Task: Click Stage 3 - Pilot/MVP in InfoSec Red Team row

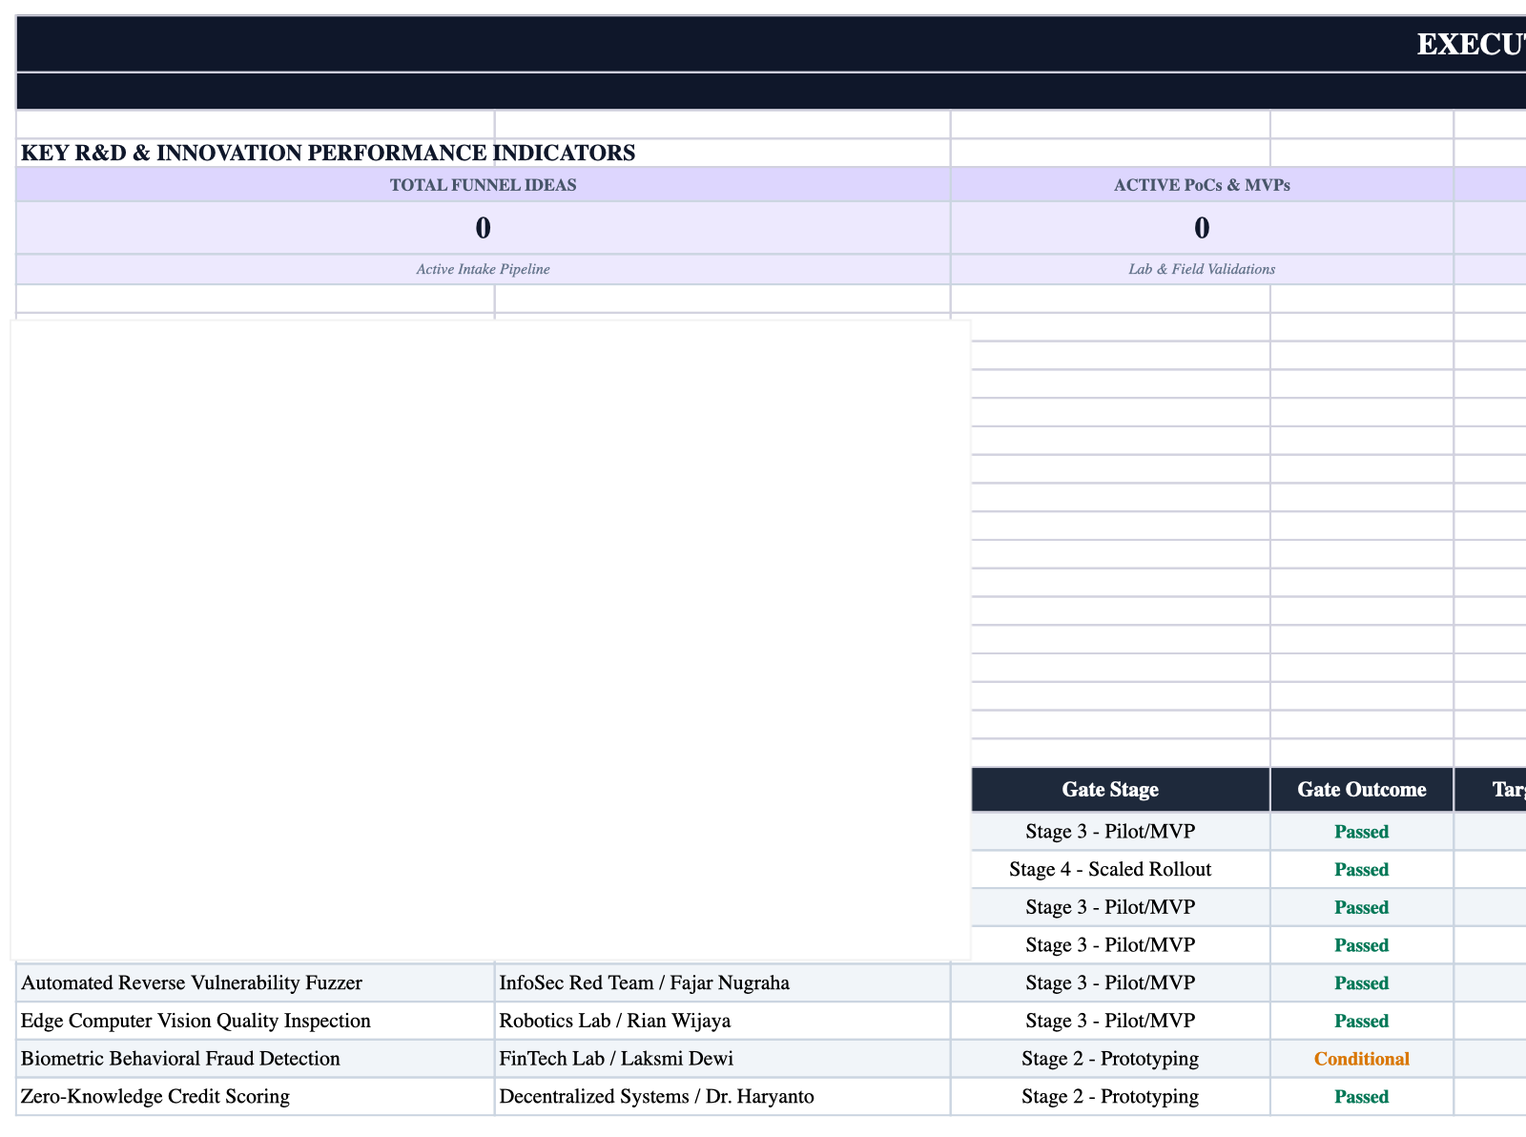Action: 1110,982
